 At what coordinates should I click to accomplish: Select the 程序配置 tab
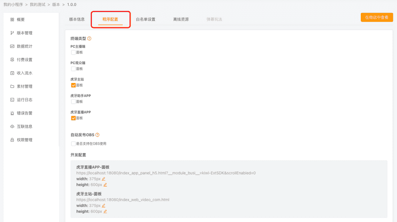[110, 19]
